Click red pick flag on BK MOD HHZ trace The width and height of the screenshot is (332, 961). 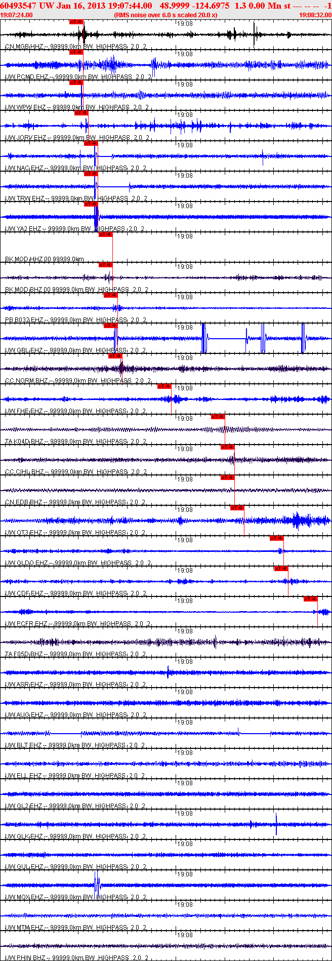(x=105, y=234)
